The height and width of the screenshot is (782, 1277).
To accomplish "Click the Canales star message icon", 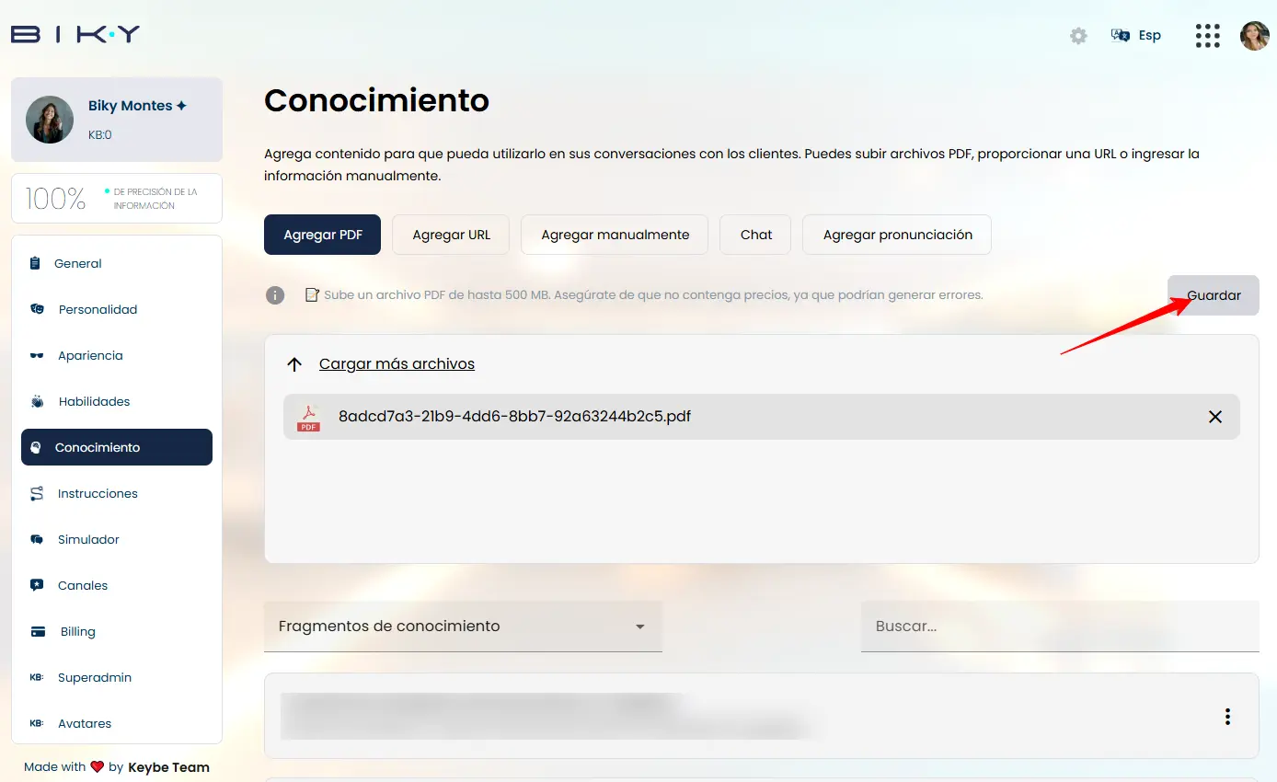I will (x=37, y=585).
